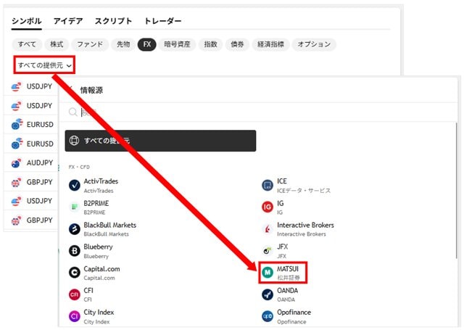Screen dimensions: 464x330
Task: Select the 株式 filter chip
Action: tap(57, 44)
